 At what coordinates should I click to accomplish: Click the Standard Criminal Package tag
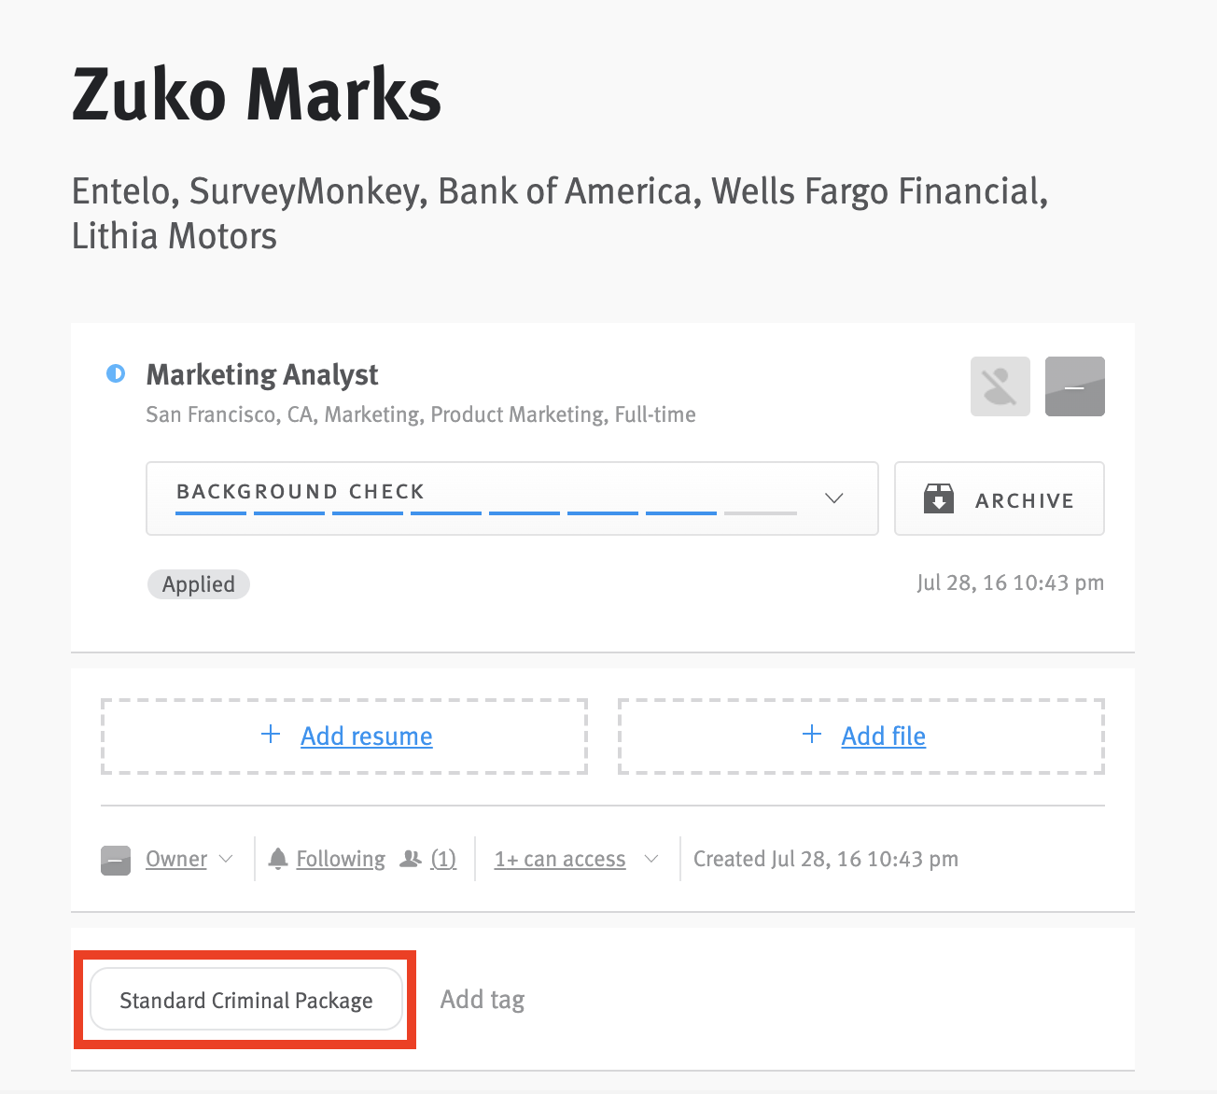[246, 1001]
